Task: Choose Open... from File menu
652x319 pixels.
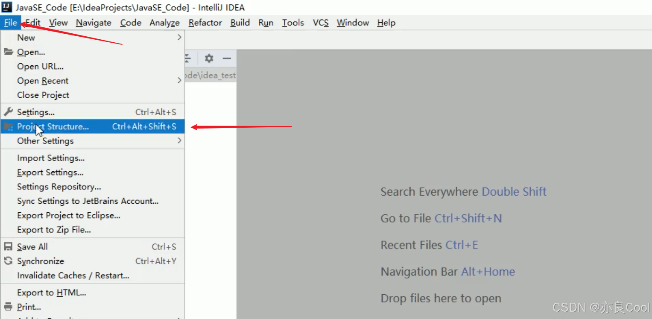Action: coord(93,52)
